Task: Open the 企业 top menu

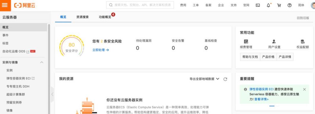Action: pyautogui.click(x=221, y=5)
